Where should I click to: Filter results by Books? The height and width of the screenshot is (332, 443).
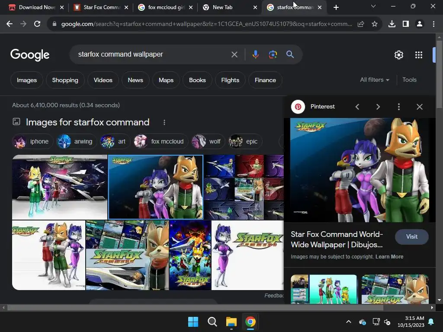197,80
